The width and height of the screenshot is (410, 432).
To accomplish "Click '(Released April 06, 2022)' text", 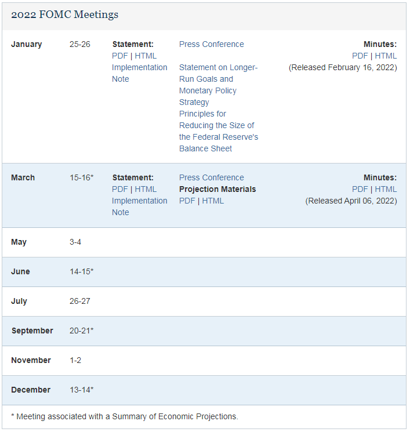I will pyautogui.click(x=351, y=201).
